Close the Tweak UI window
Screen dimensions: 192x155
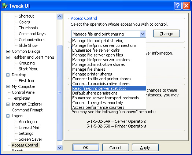(x=186, y=6)
